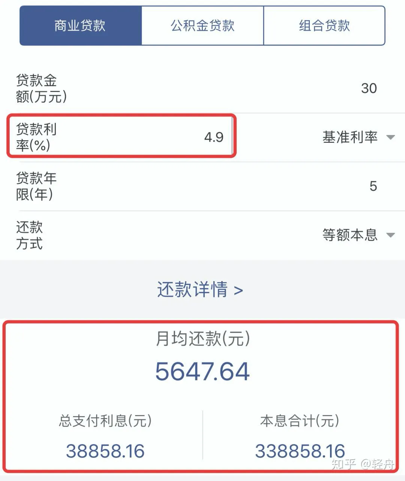Click the 贷款利率(%) label
Viewport: 405px width, 481px height.
coord(36,137)
